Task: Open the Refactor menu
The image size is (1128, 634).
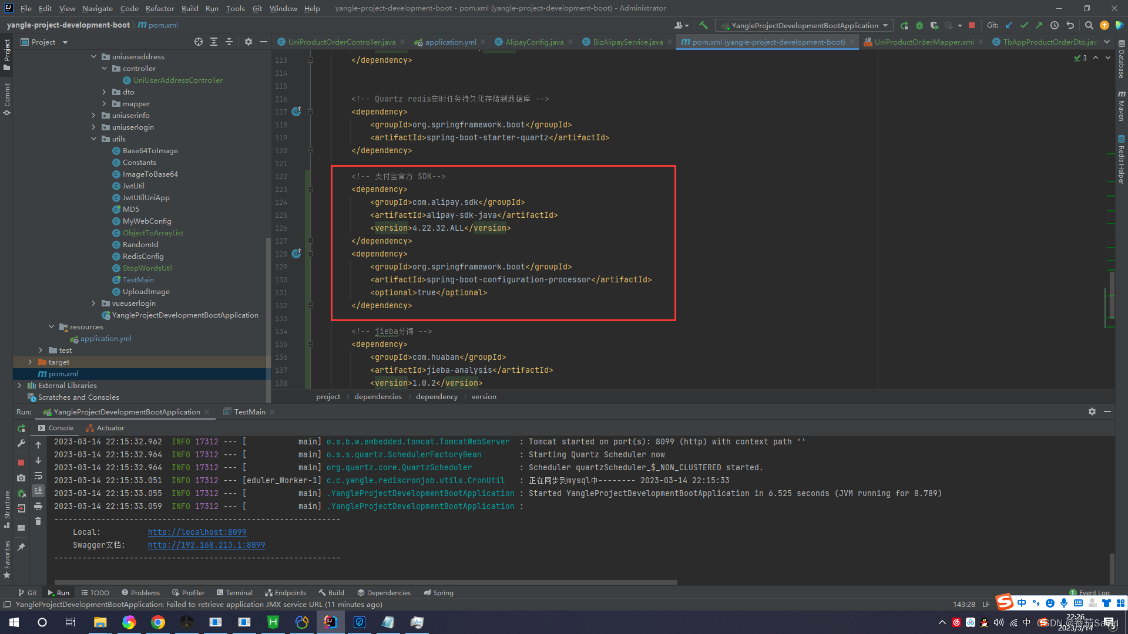Action: [x=160, y=8]
